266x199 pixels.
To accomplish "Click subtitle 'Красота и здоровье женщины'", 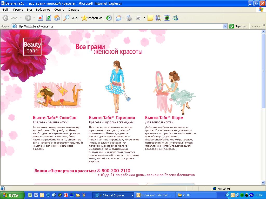I will click(111, 122).
